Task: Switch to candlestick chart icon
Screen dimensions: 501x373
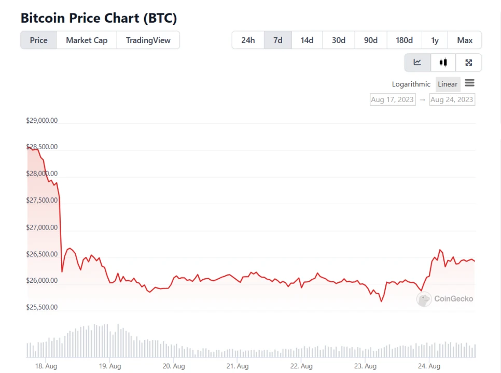Action: [443, 63]
